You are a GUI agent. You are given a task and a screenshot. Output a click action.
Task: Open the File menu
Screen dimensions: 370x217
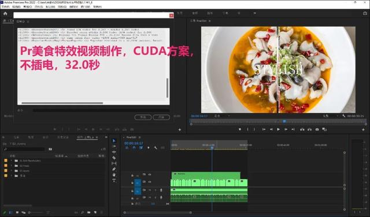[5, 7]
